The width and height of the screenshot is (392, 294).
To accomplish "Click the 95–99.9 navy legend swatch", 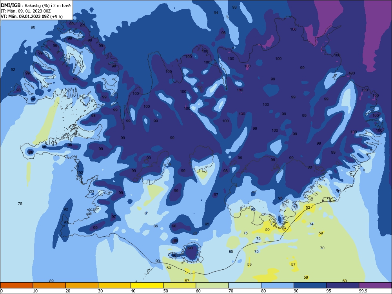I will 343,285.
